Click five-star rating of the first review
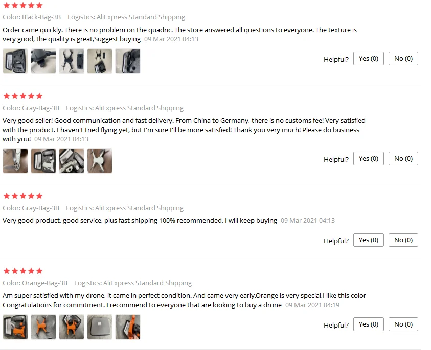431x350 pixels. point(23,5)
